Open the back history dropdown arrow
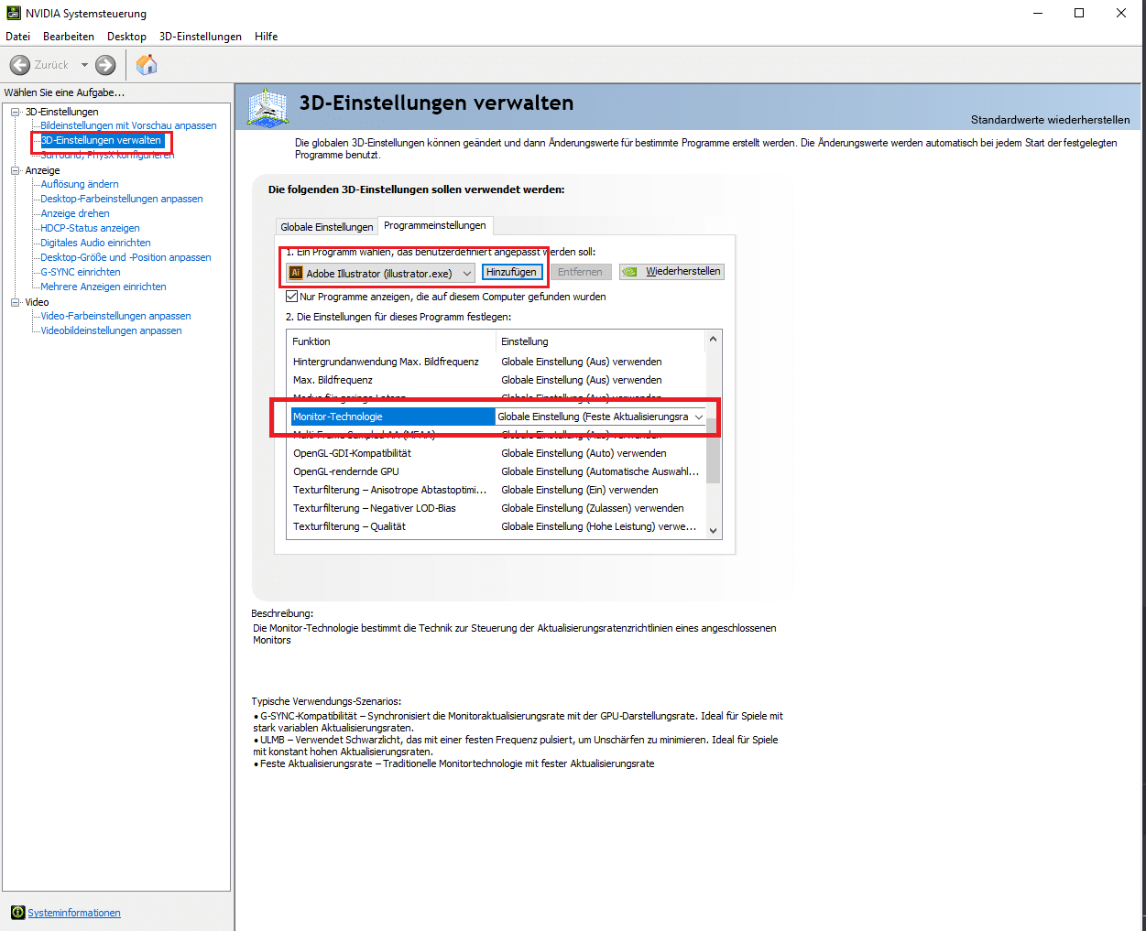Image resolution: width=1146 pixels, height=931 pixels. pos(84,65)
